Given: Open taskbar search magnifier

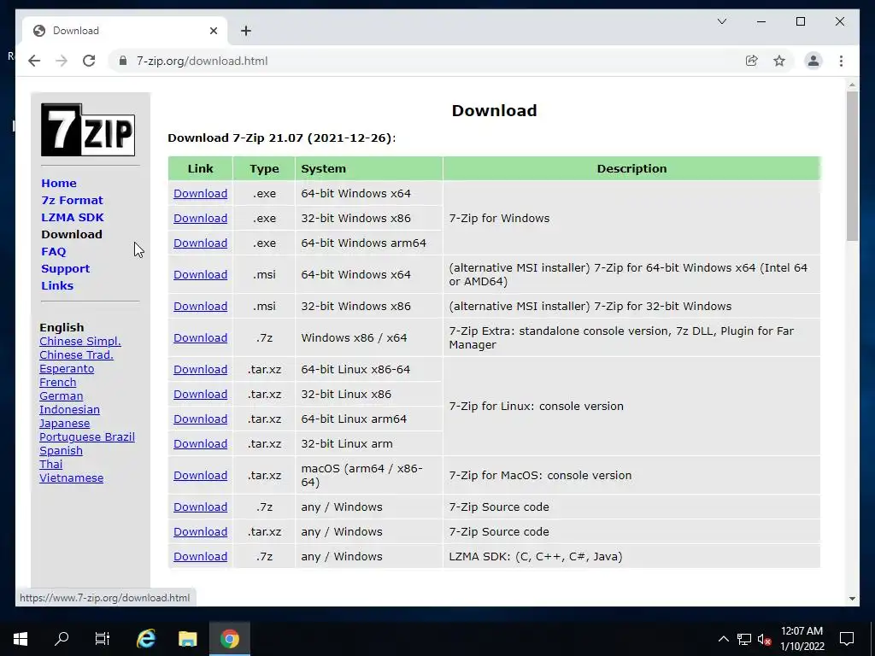Looking at the screenshot, I should [x=62, y=639].
